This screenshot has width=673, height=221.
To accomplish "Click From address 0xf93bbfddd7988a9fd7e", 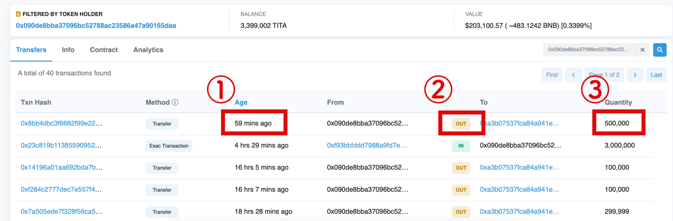I will click(x=367, y=145).
